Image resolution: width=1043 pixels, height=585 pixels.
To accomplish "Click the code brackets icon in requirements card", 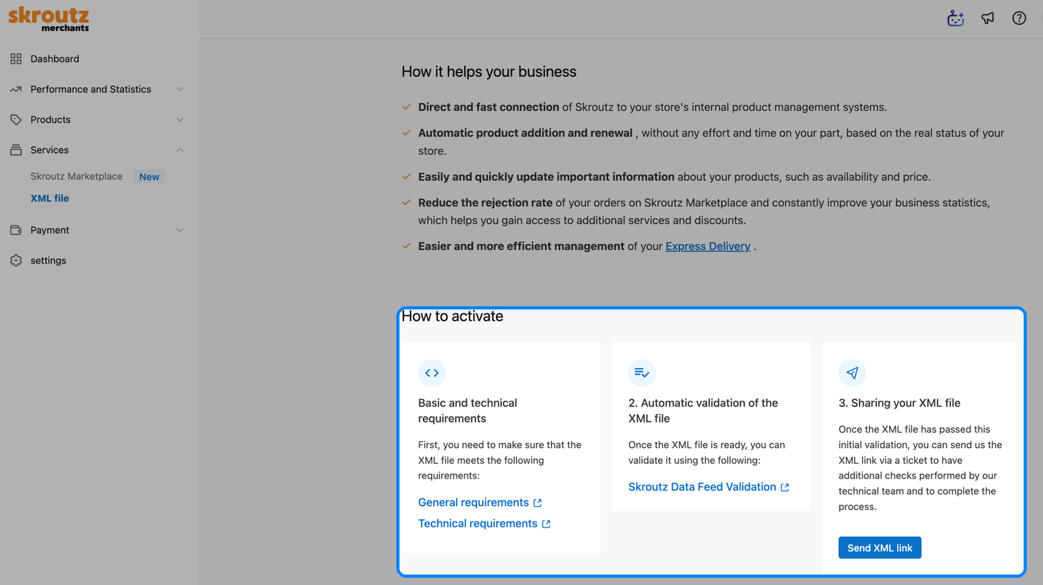I will point(432,373).
